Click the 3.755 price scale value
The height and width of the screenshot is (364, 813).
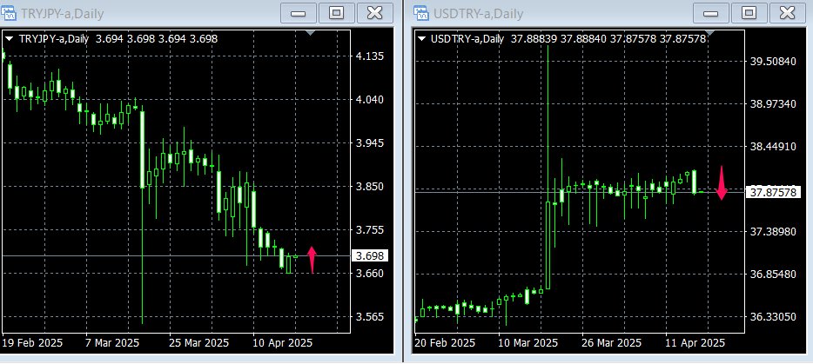pyautogui.click(x=370, y=230)
